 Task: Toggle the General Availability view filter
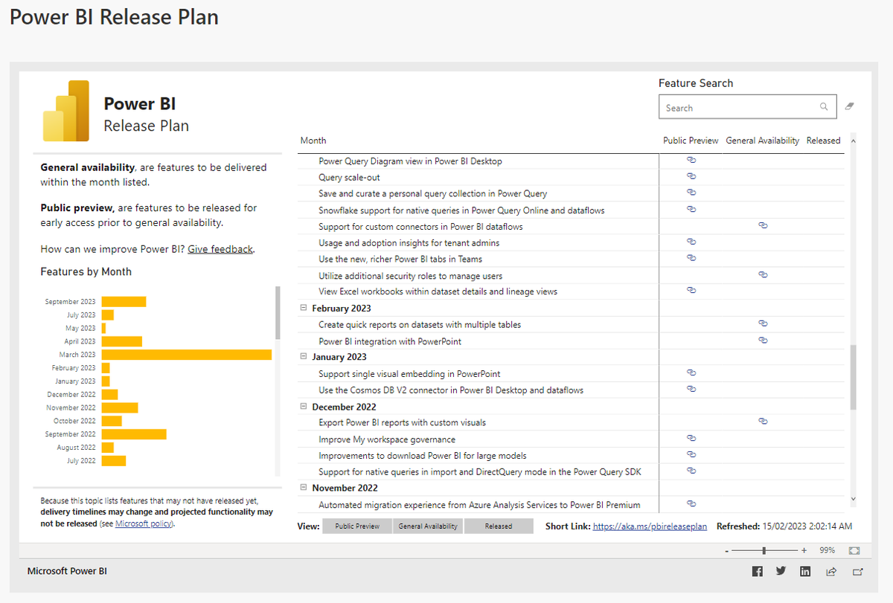[x=427, y=526]
